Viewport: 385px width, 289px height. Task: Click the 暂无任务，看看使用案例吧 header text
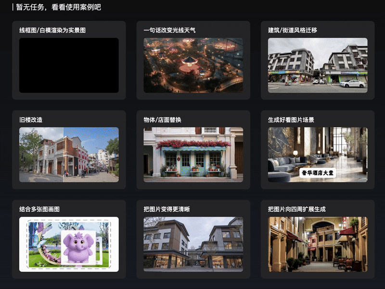pos(58,7)
